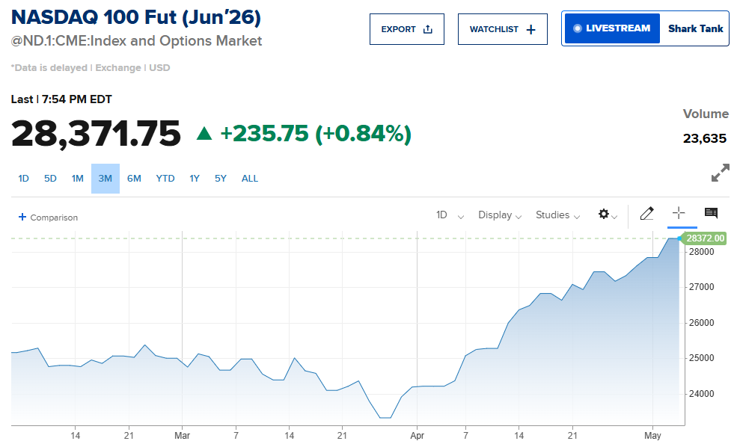737x447 pixels.
Task: Expand chart to fullscreen arrows
Action: click(x=720, y=173)
